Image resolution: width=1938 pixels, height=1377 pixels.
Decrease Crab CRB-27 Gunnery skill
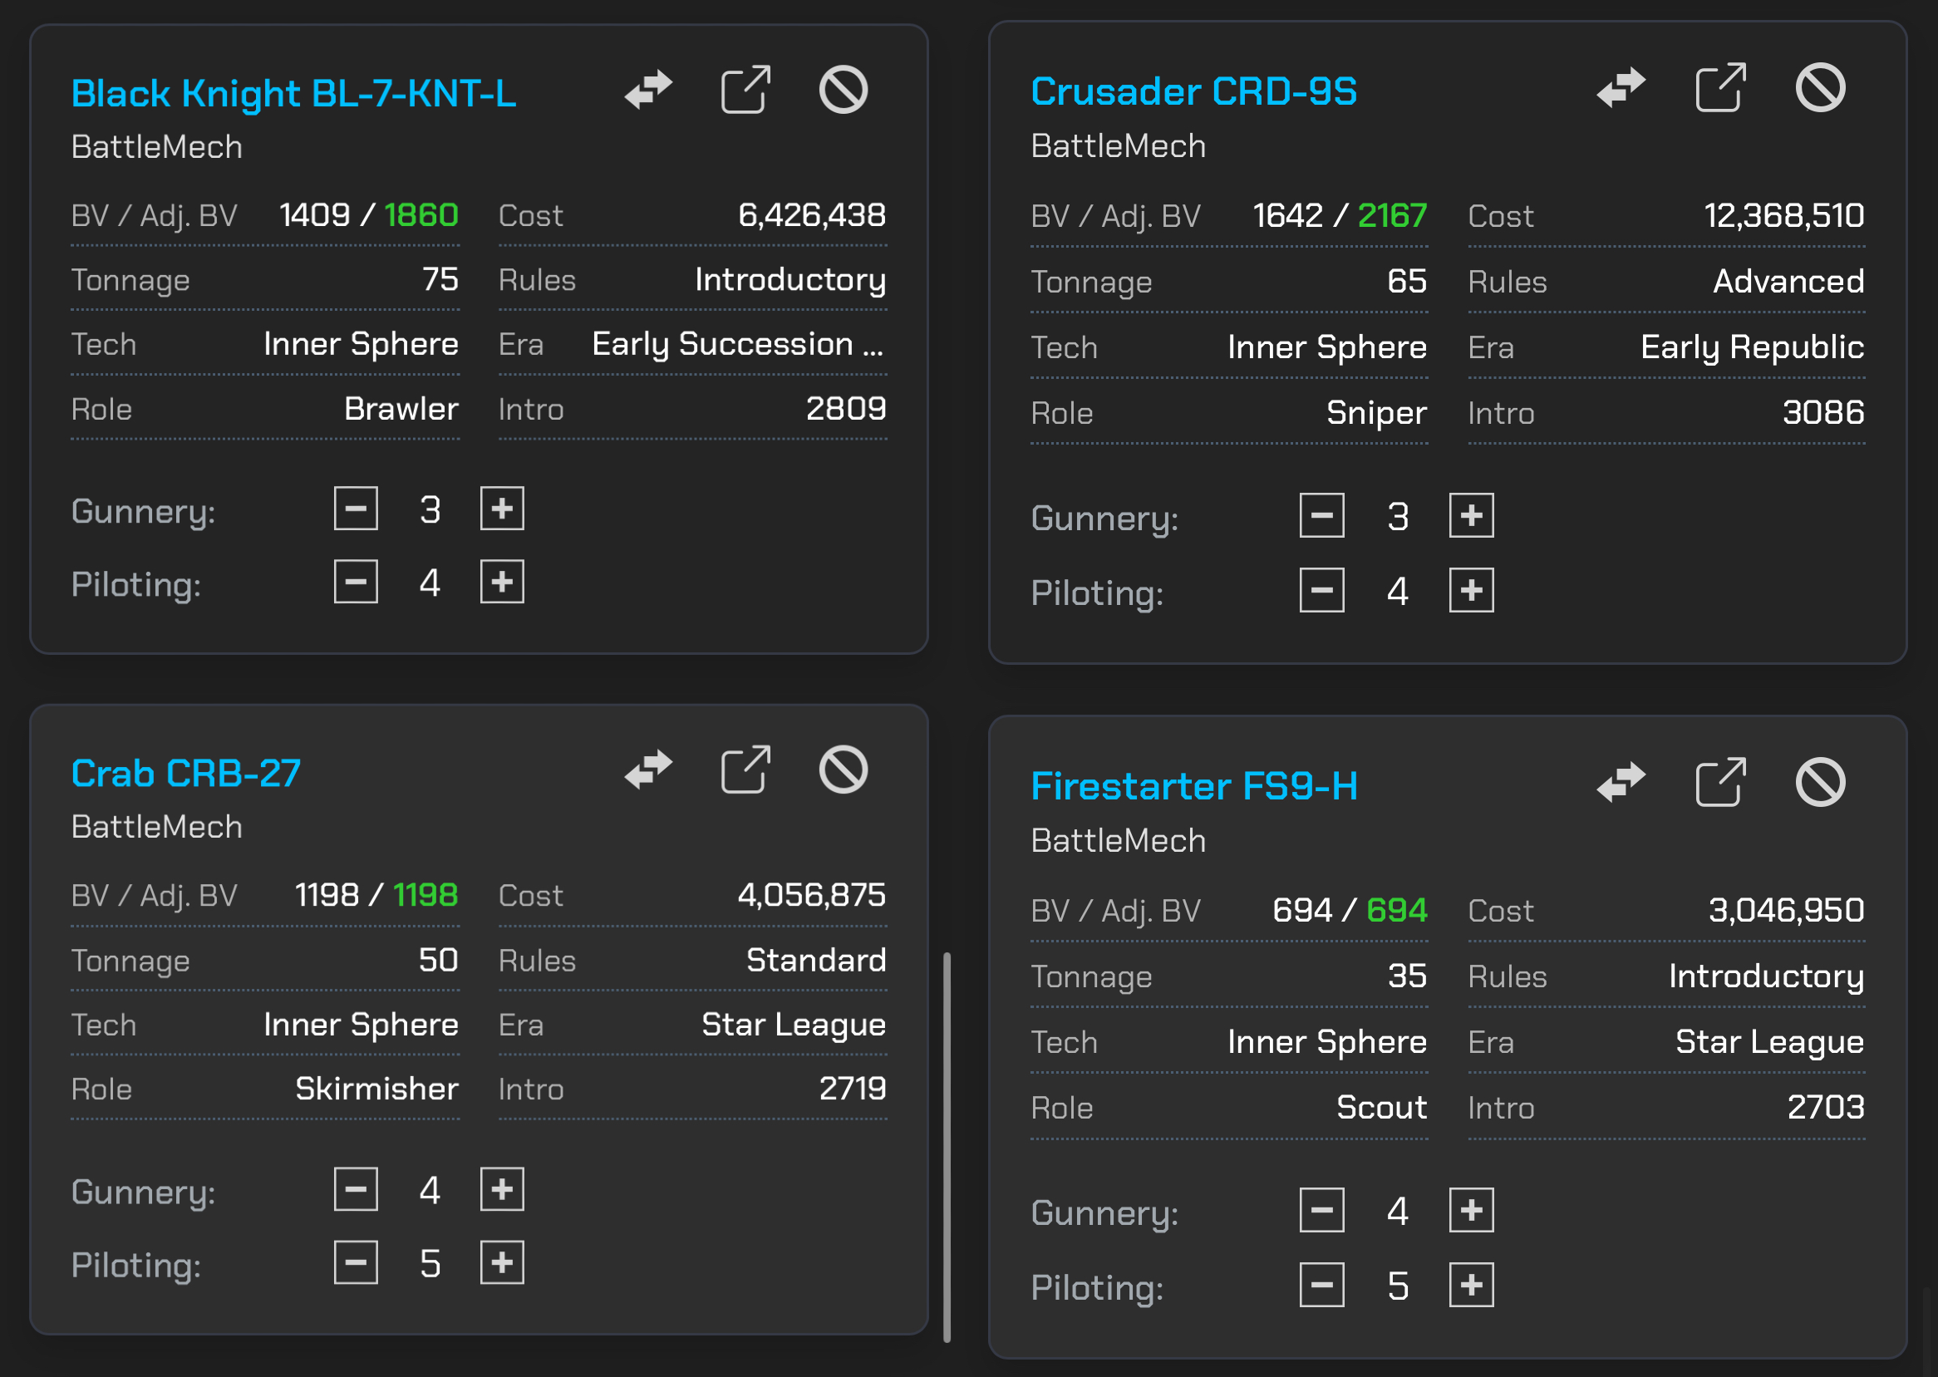click(x=356, y=1190)
